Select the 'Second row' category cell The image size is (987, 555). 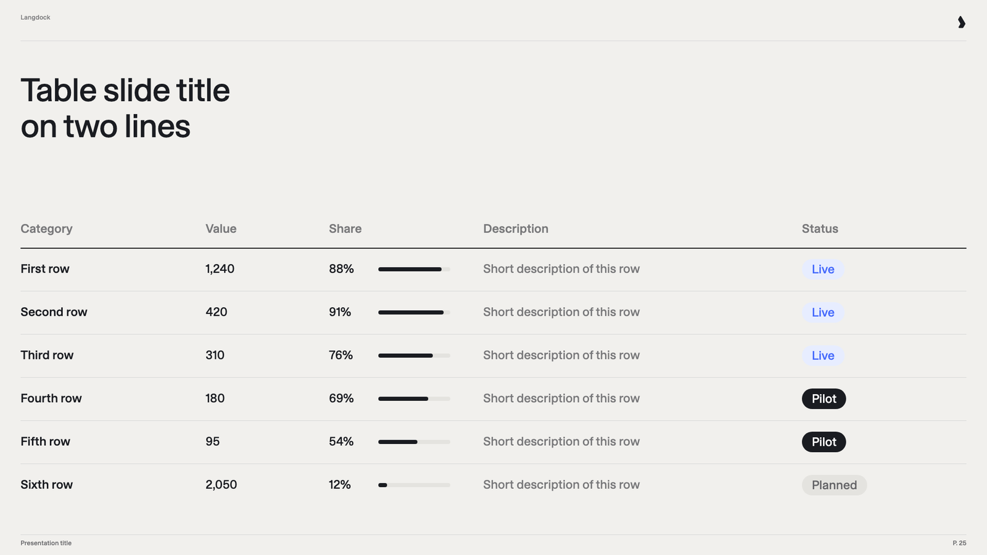pos(54,312)
